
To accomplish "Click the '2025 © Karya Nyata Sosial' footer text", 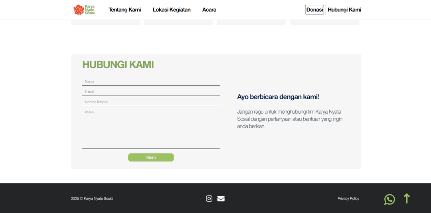I will pyautogui.click(x=92, y=199).
